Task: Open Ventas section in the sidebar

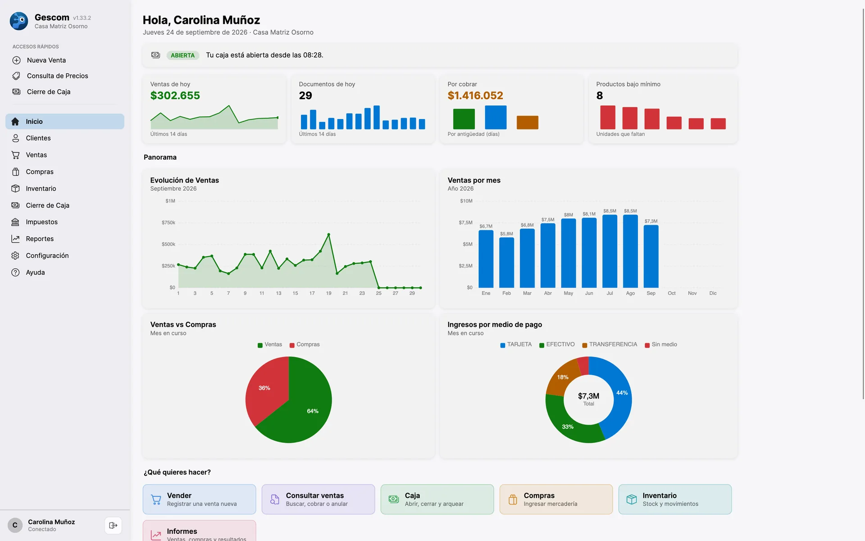Action: coord(65,155)
